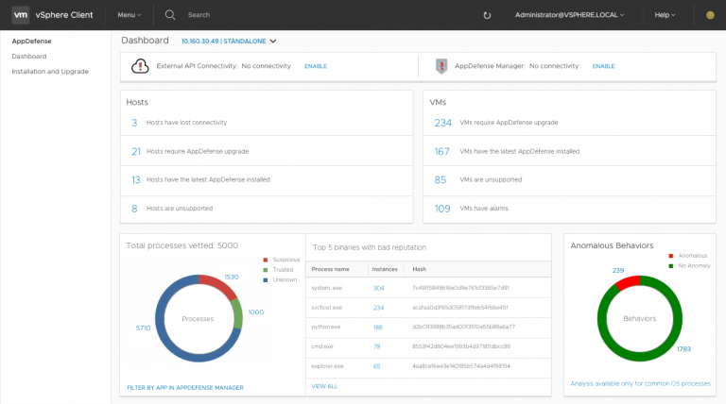Open the 13 hosts with latest AppDefense
This screenshot has width=726, height=404.
click(136, 179)
